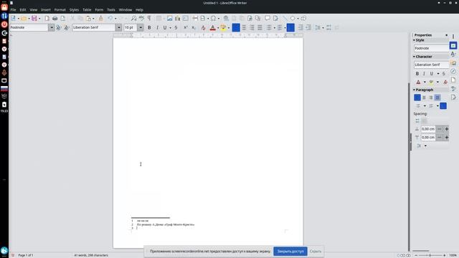Screen dimensions: 459x258
Task: Open the Page deck in the sidebar
Action: (x=453, y=80)
